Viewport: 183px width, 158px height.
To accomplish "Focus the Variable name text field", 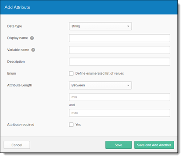I will pos(119,50).
